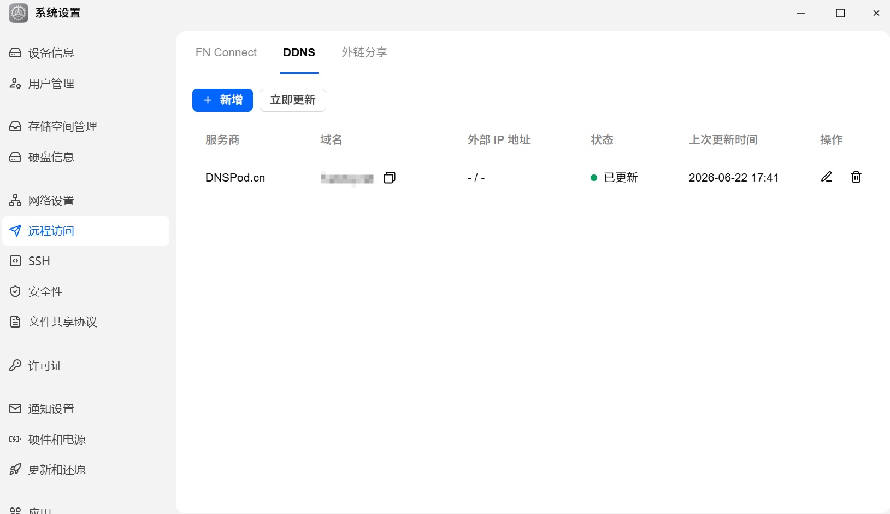890x514 pixels.
Task: Go to 网络设置 network settings
Action: click(x=86, y=200)
